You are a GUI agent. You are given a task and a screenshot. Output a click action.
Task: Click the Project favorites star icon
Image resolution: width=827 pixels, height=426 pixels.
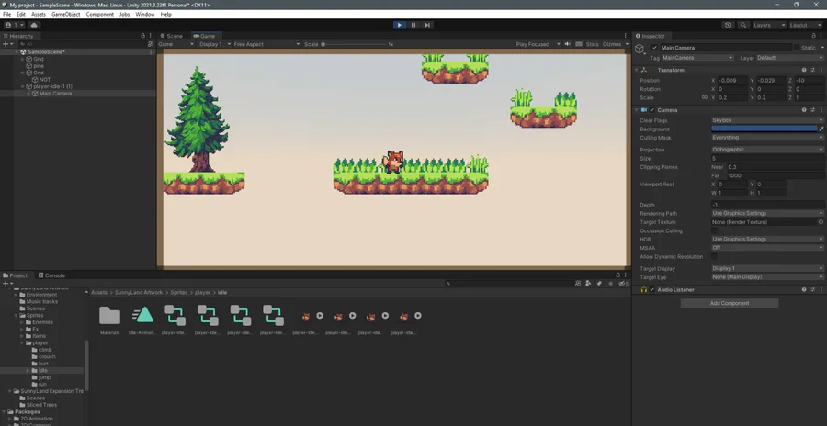coord(611,284)
